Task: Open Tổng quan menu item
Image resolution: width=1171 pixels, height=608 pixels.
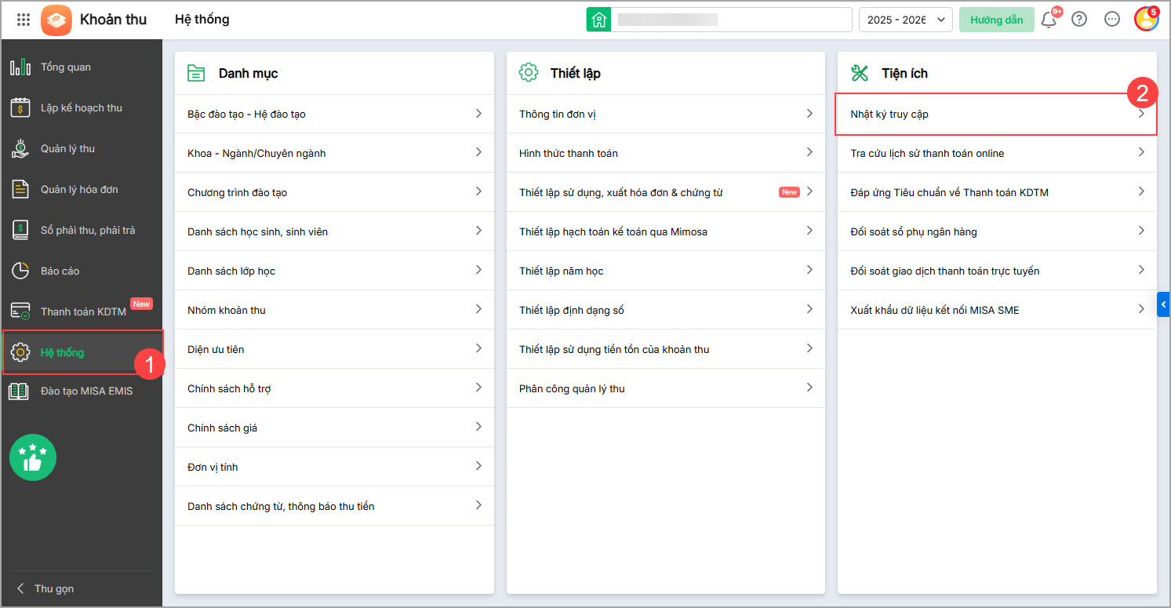Action: click(x=82, y=67)
